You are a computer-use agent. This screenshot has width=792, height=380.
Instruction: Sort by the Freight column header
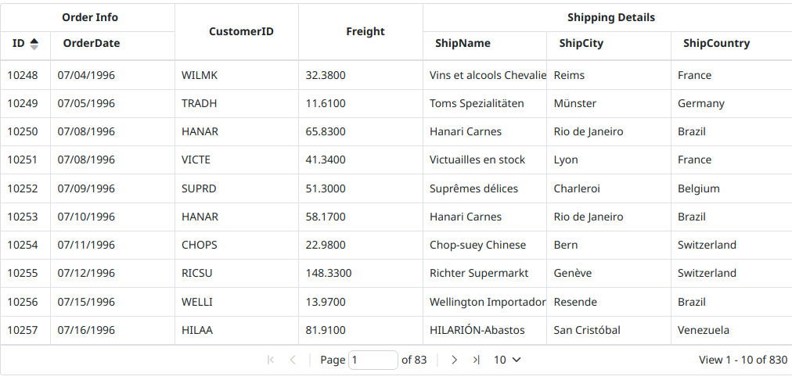[365, 31]
